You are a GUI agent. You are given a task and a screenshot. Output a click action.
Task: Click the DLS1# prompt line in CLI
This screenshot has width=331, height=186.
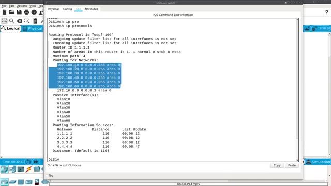click(x=54, y=160)
